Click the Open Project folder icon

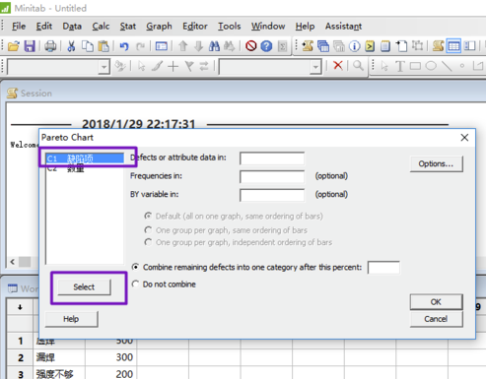coord(14,46)
